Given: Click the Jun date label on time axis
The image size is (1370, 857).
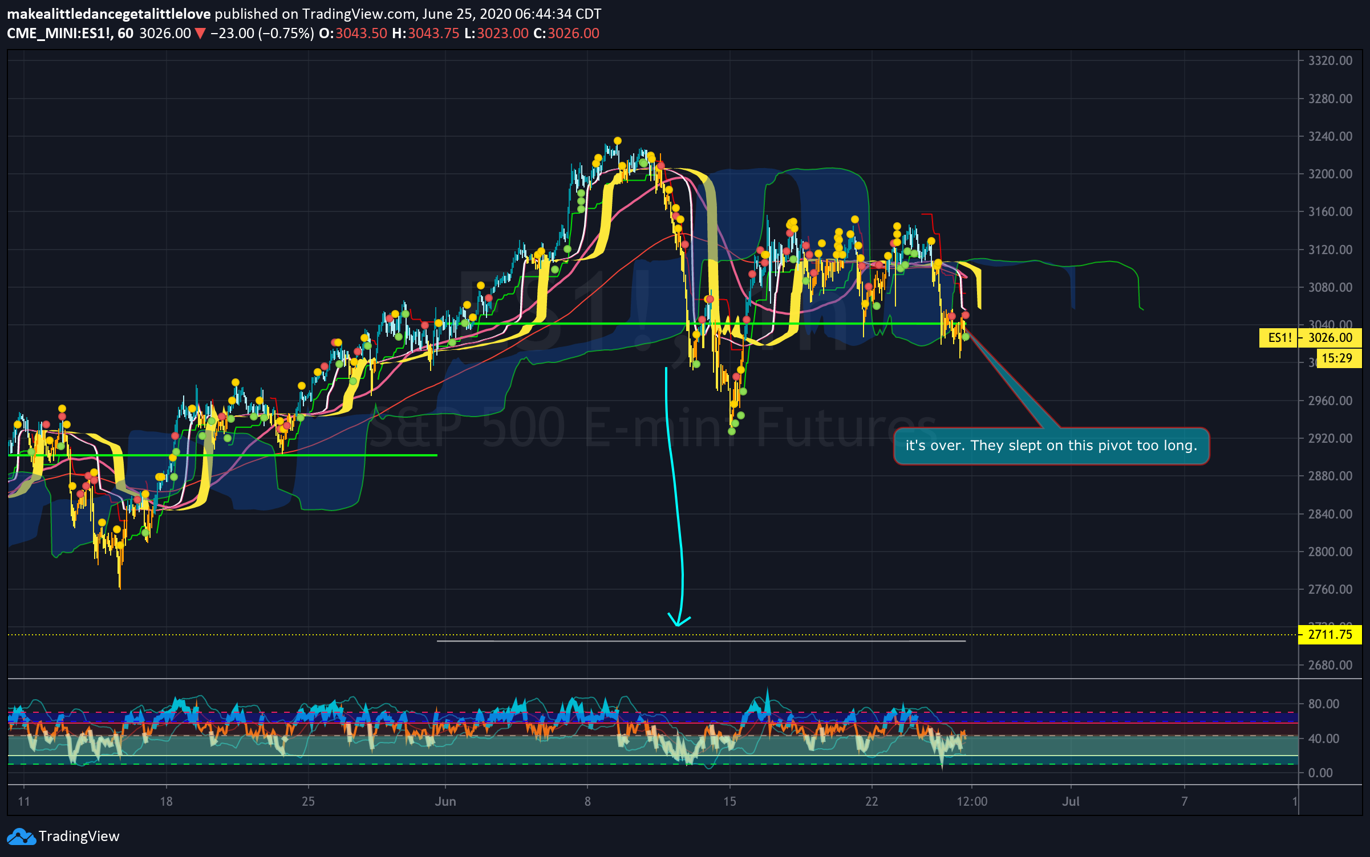Looking at the screenshot, I should point(445,802).
